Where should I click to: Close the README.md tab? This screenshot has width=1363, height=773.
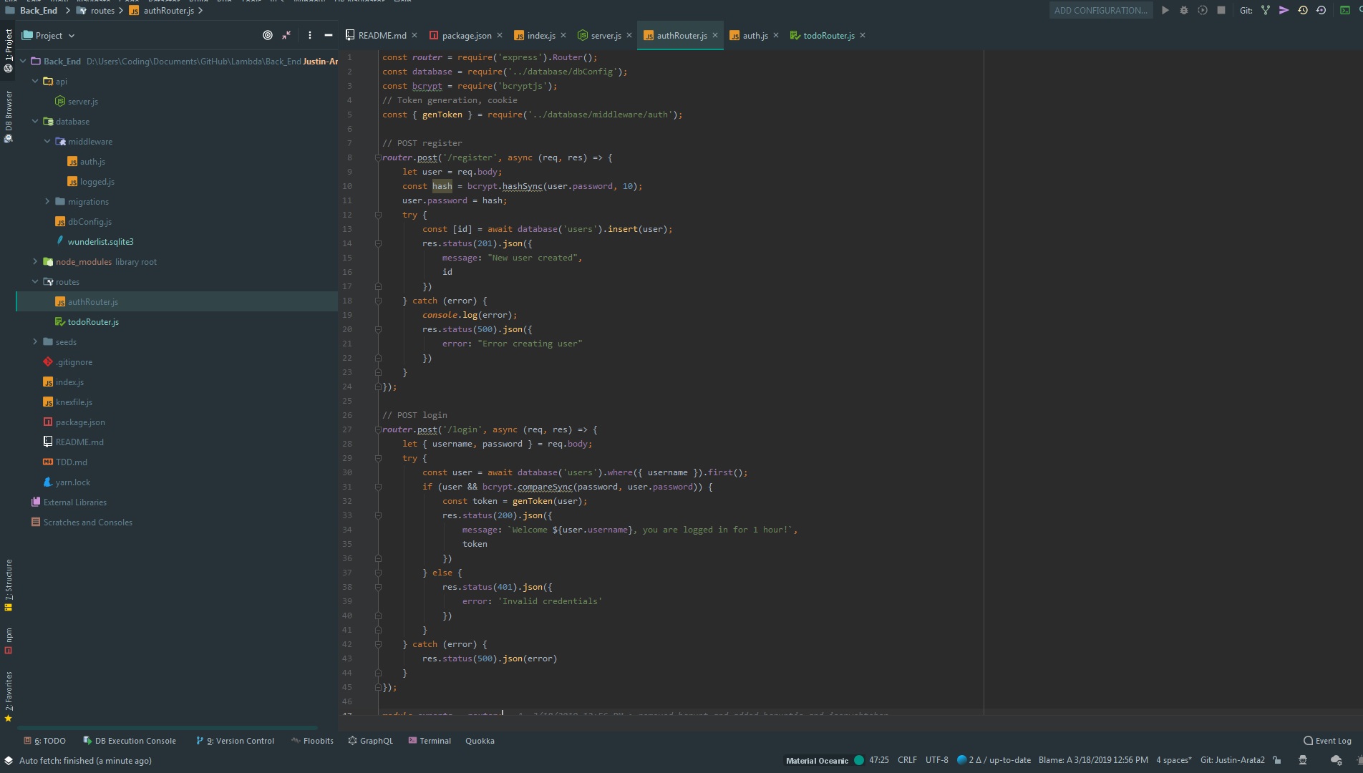click(414, 35)
